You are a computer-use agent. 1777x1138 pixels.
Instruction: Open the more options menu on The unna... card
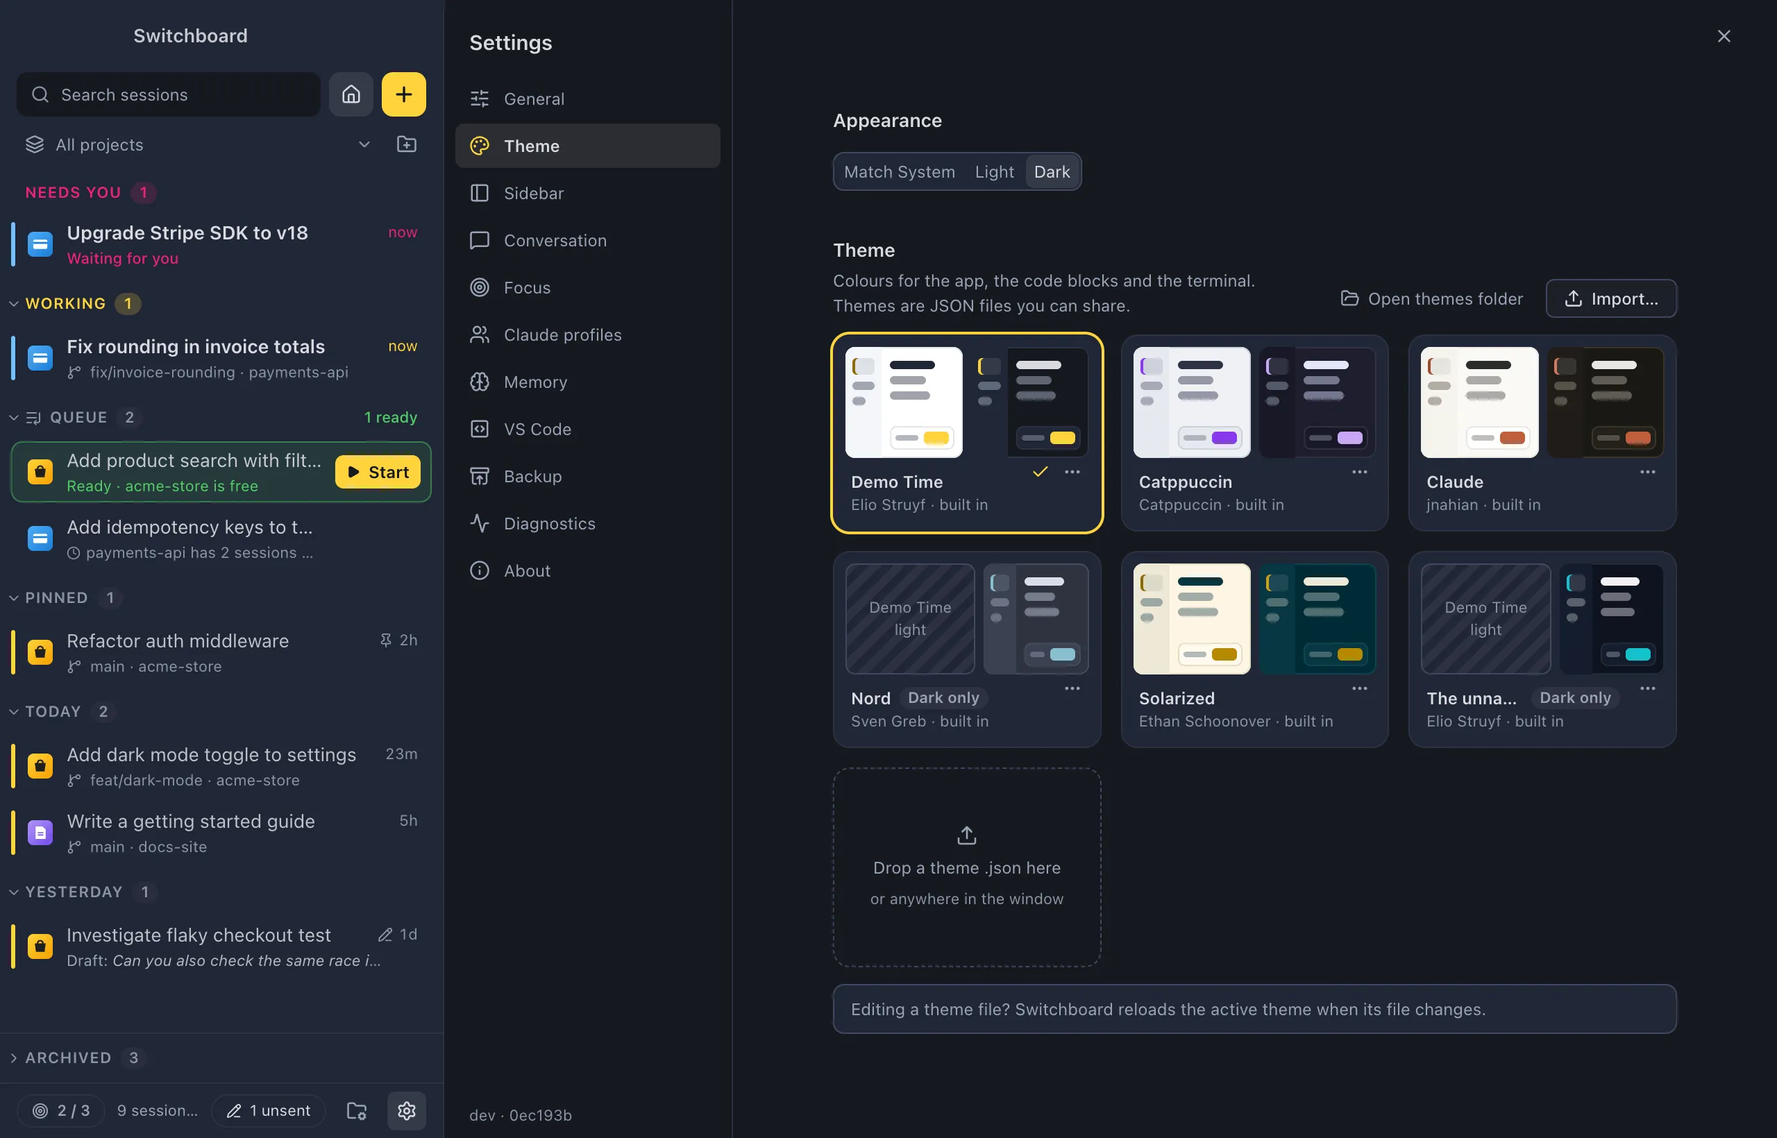coord(1648,689)
